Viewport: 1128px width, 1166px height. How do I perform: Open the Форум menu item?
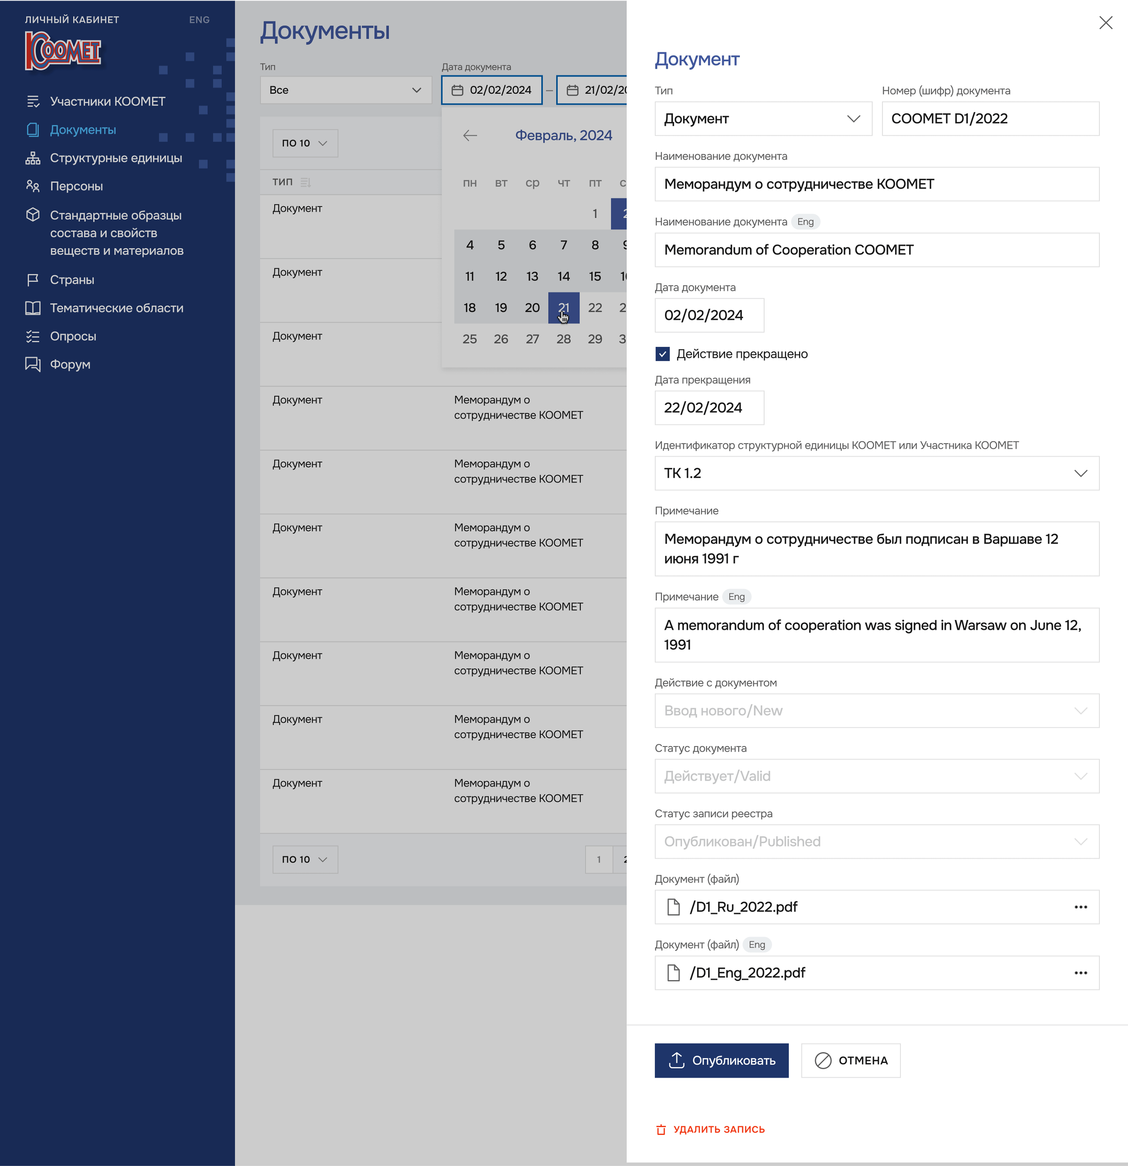[x=70, y=365]
